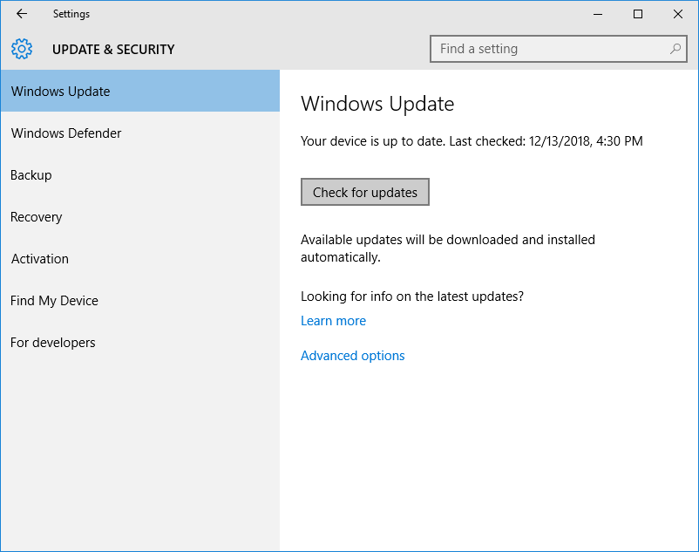The height and width of the screenshot is (552, 699).
Task: Open the Learn more link
Action: point(333,320)
